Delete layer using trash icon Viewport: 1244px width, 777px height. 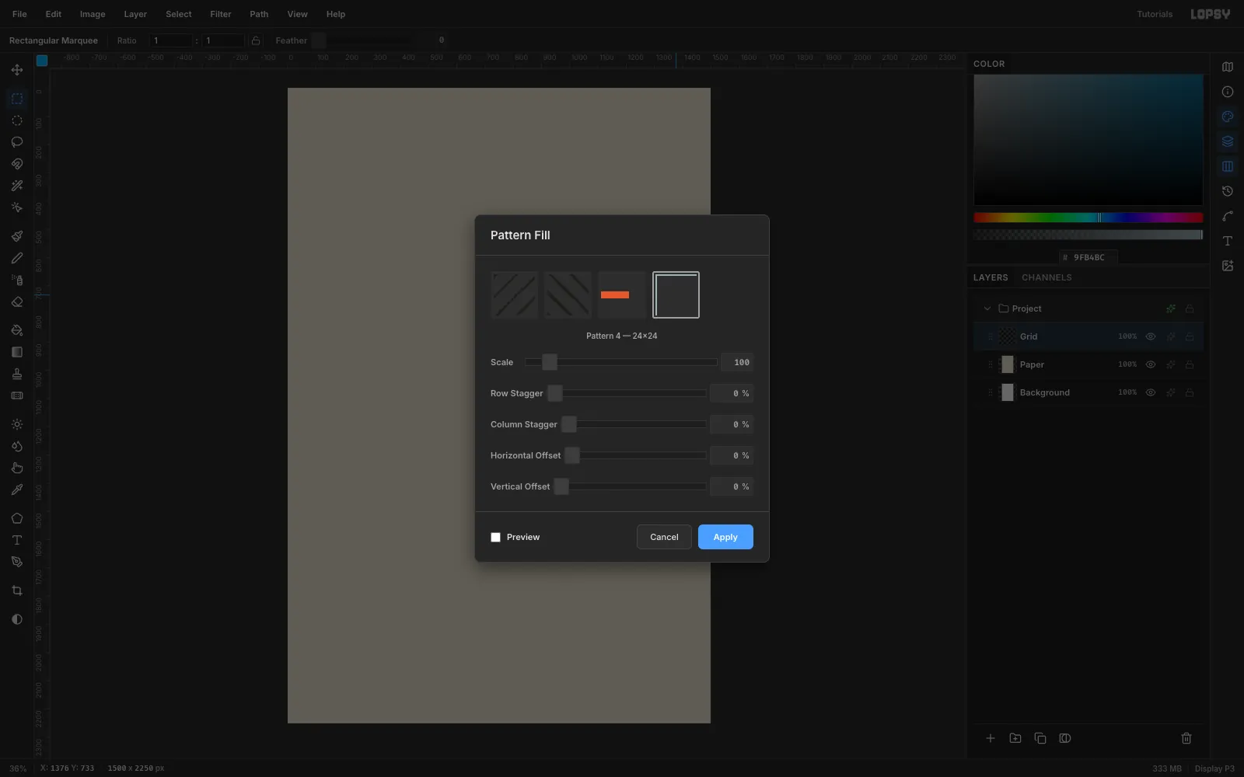pos(1186,738)
